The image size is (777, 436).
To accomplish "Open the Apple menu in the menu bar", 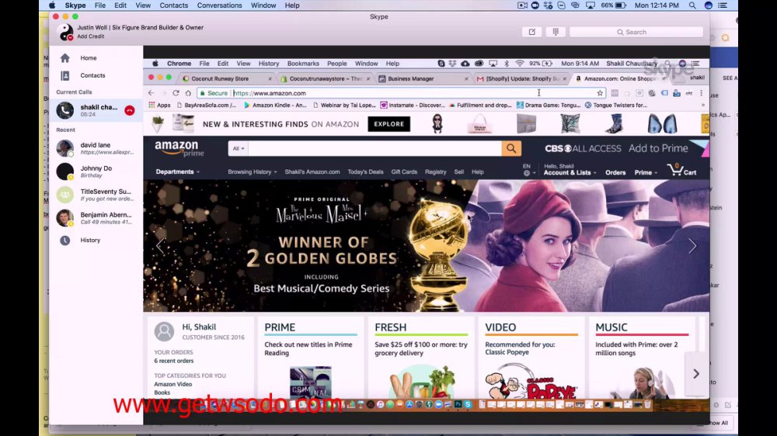I will pos(51,5).
